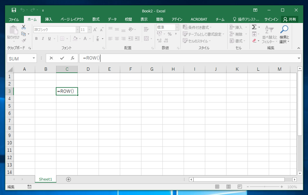The height and width of the screenshot is (195, 308).
Task: Switch to the データ tab
Action: point(112,19)
